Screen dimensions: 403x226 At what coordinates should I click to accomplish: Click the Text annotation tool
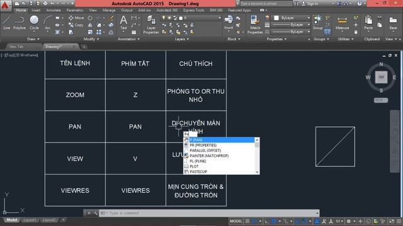pos(123,23)
